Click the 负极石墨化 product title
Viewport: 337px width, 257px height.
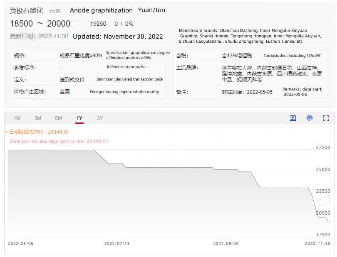[x=27, y=10]
